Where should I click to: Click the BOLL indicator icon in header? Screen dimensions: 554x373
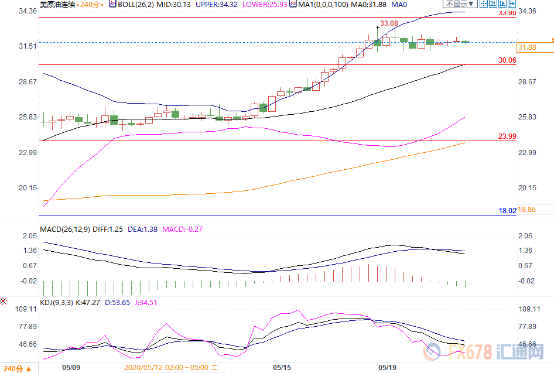[111, 5]
